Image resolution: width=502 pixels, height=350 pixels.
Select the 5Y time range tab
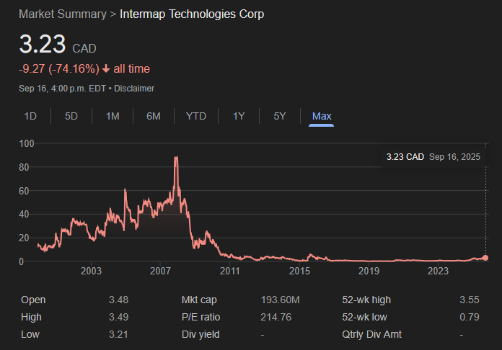(280, 116)
